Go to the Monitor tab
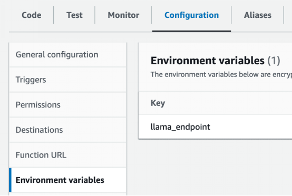This screenshot has width=292, height=196. tap(123, 15)
